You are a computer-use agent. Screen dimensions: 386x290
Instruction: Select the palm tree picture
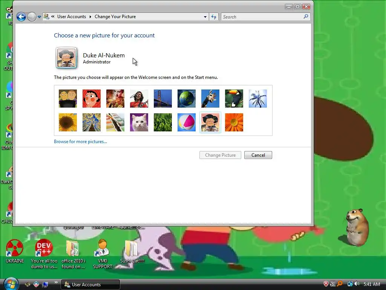click(x=258, y=99)
